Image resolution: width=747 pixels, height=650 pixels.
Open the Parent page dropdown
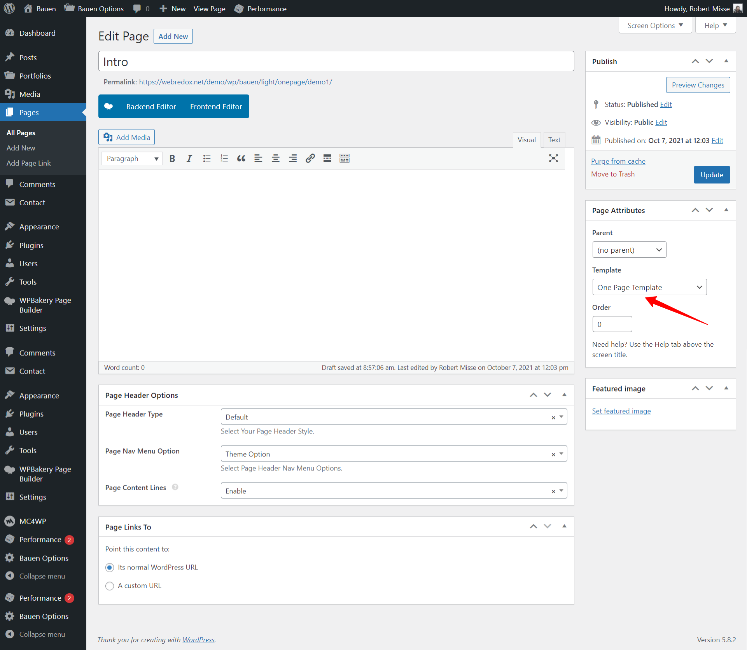[629, 250]
